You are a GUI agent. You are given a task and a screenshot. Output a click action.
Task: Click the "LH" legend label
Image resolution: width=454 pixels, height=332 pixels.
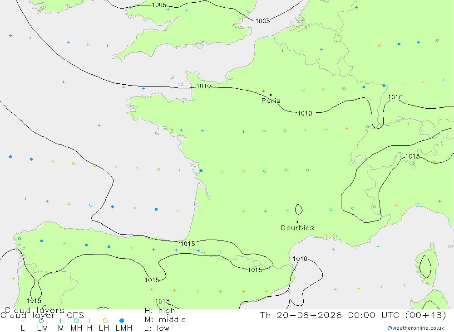104,328
